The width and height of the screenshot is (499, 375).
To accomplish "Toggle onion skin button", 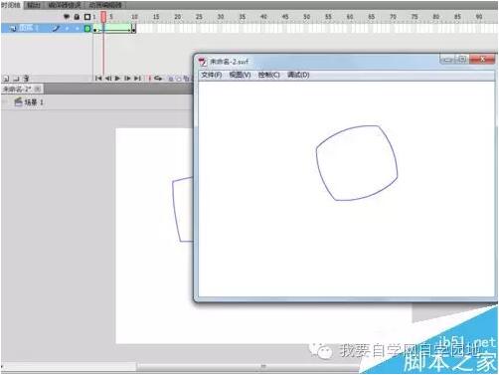I will (171, 79).
